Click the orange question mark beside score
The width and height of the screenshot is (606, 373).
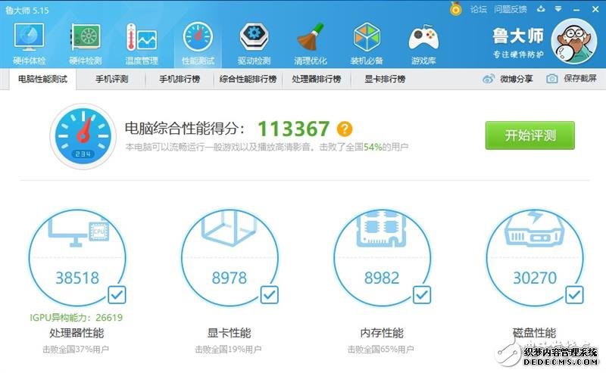click(345, 129)
